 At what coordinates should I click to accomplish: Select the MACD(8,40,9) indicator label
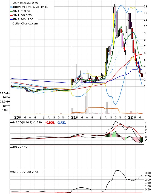pos(23,123)
